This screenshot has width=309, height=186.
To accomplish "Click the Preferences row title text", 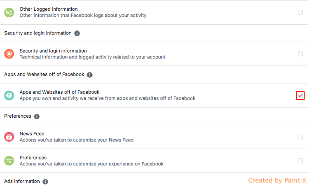I will pyautogui.click(x=33, y=158).
